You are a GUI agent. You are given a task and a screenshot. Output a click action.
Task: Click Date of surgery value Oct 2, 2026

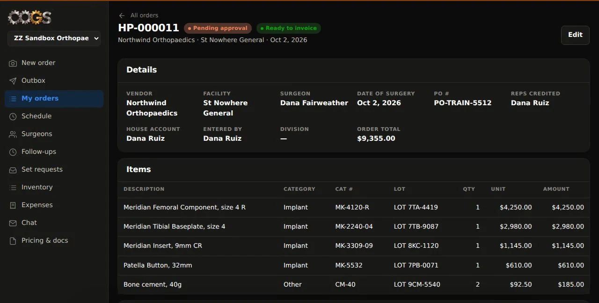[x=379, y=103]
